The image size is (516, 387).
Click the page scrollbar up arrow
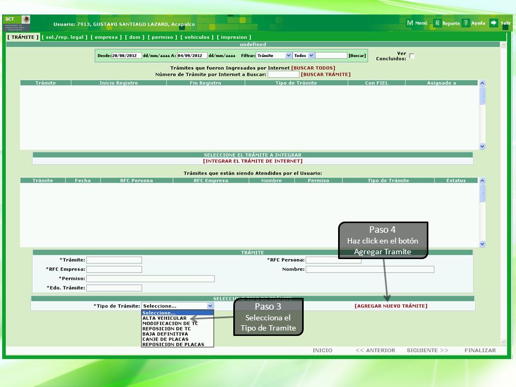[x=504, y=45]
